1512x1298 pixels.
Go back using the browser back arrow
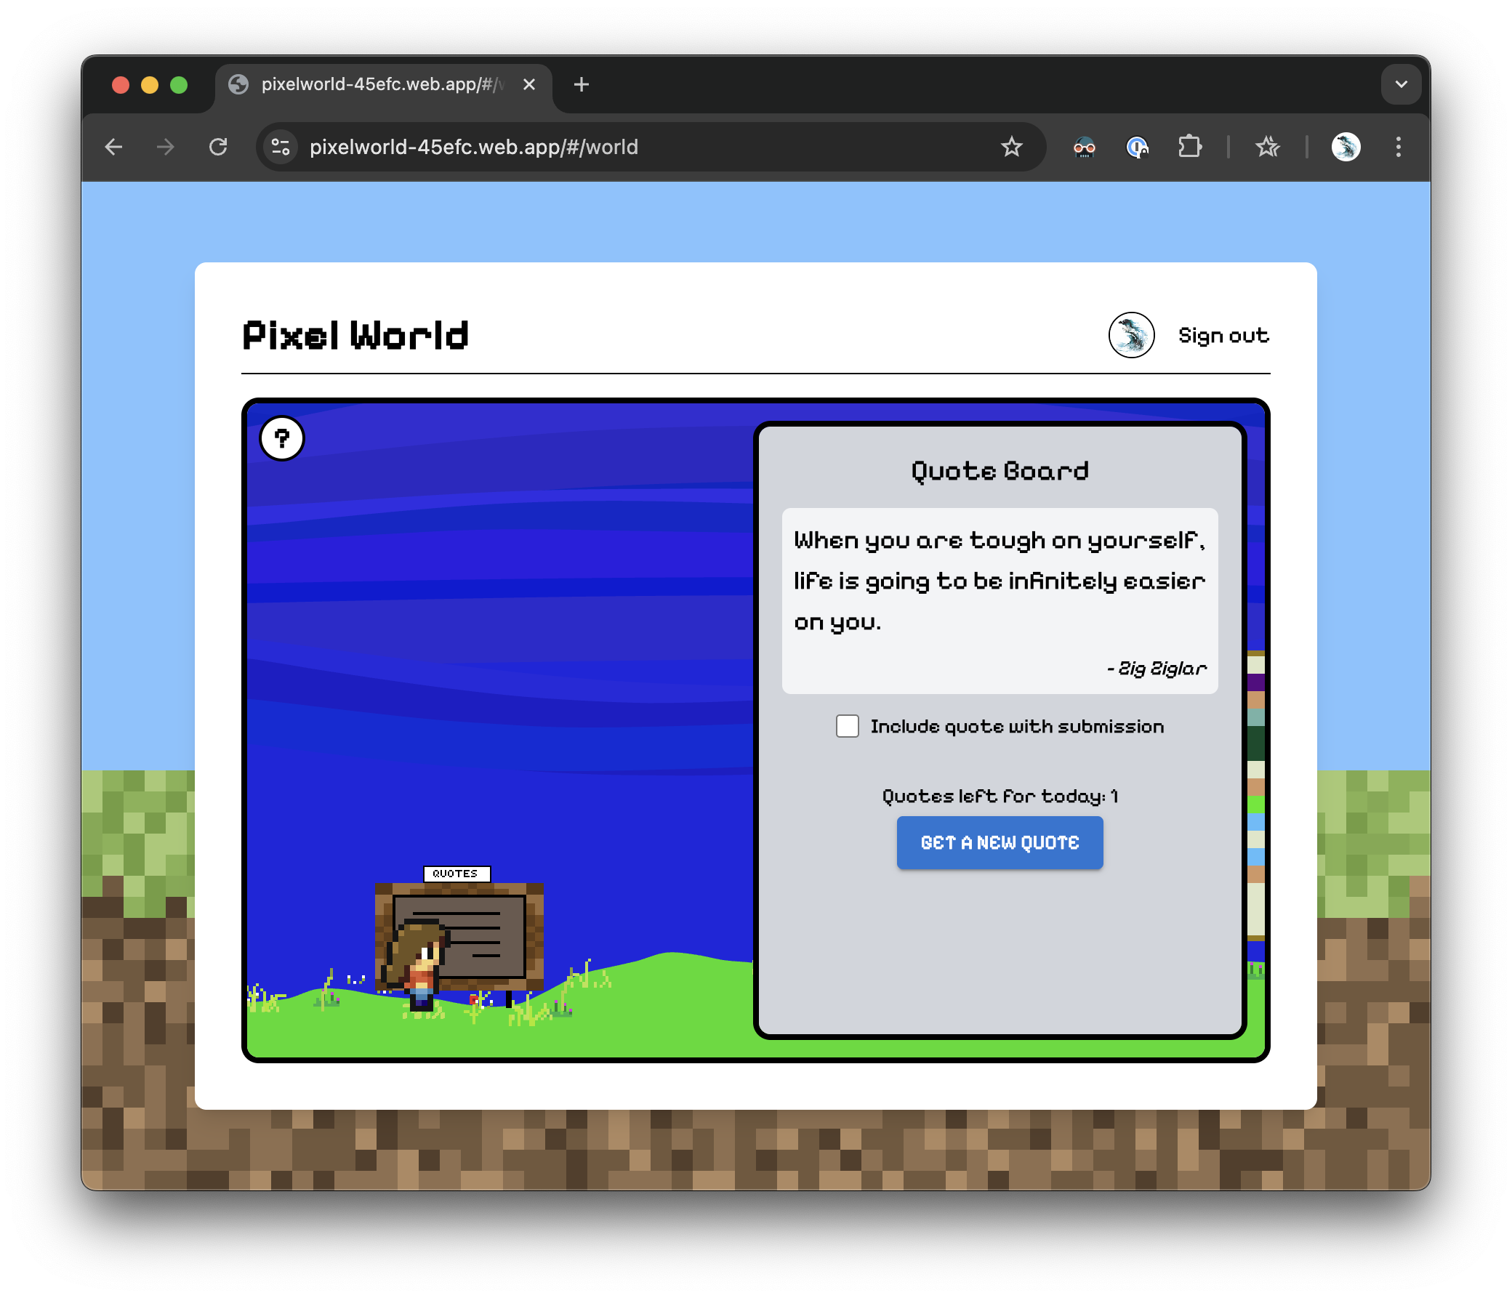pyautogui.click(x=114, y=148)
